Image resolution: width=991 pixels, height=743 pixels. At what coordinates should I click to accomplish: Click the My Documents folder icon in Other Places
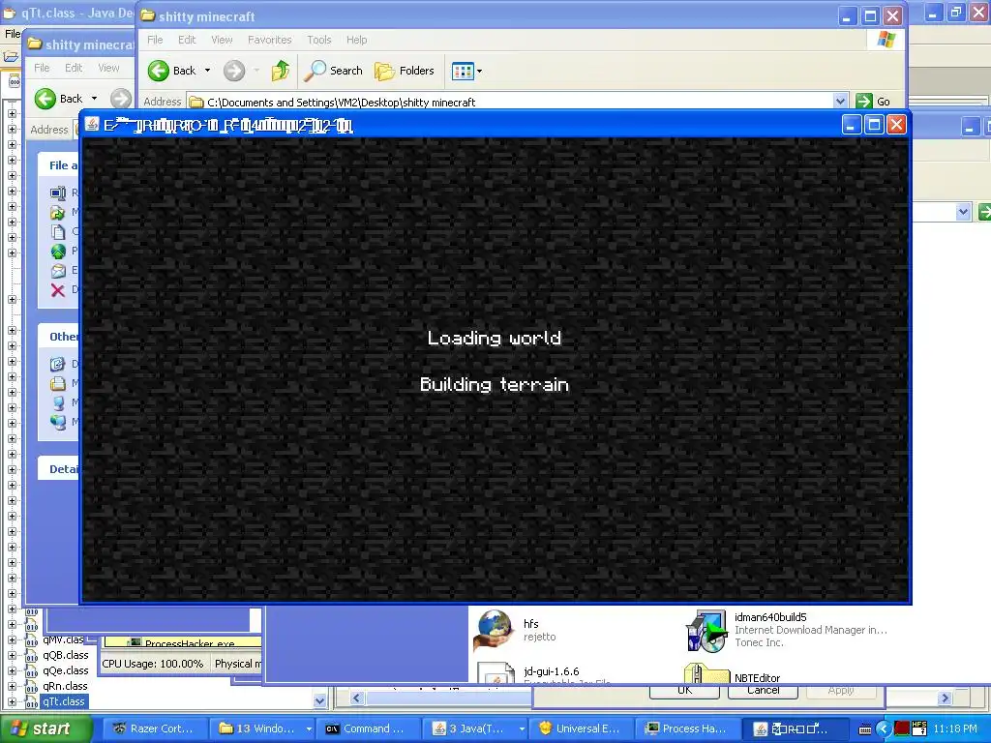(58, 383)
